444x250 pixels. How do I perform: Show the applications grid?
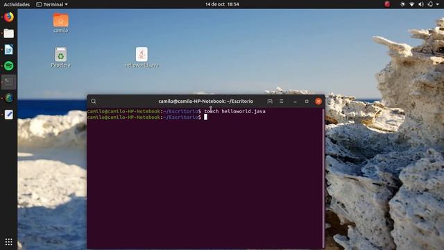(x=9, y=242)
